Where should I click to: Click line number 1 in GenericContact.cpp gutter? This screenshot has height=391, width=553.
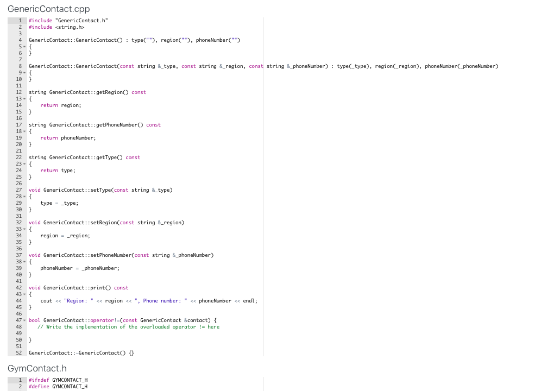point(20,21)
